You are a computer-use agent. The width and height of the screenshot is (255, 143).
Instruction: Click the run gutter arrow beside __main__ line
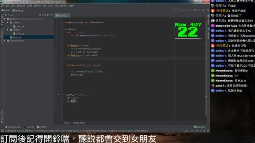[59, 95]
